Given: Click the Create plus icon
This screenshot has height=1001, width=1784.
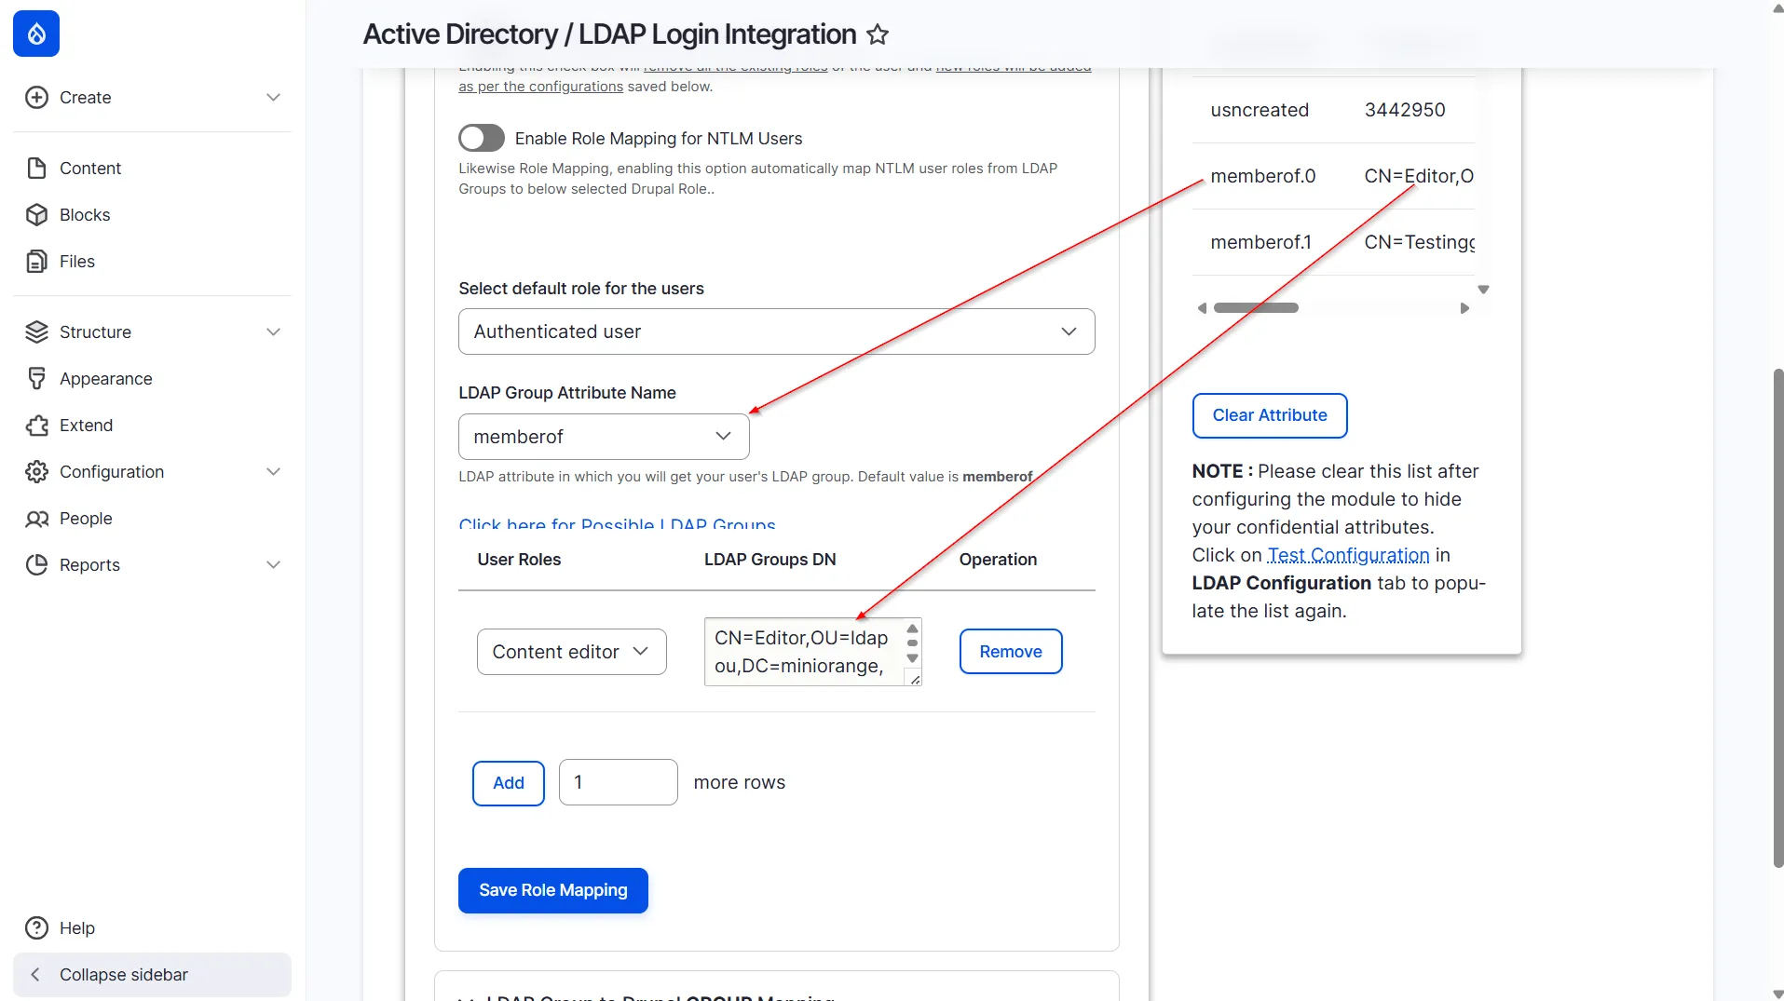Looking at the screenshot, I should click(x=36, y=98).
